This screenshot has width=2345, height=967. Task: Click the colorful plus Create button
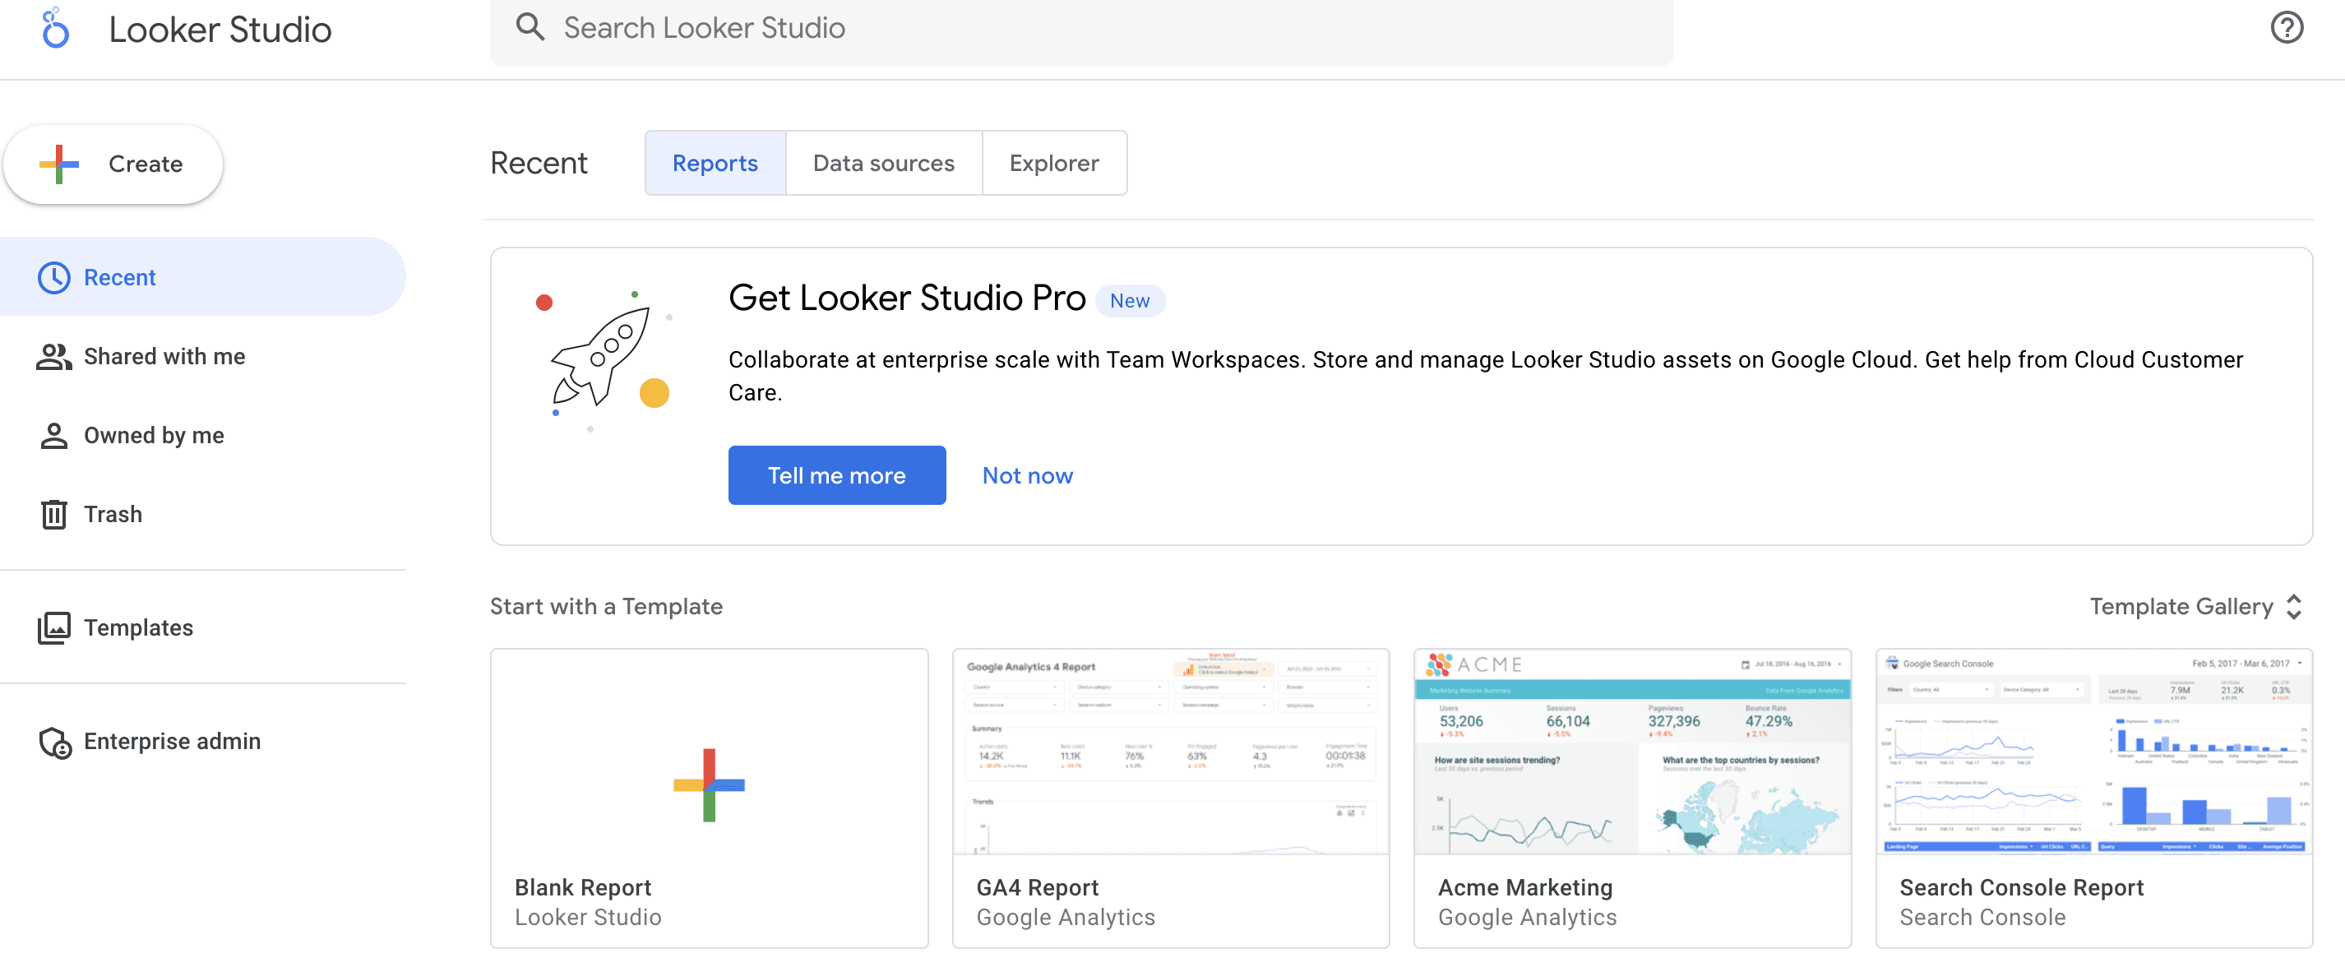tap(113, 164)
